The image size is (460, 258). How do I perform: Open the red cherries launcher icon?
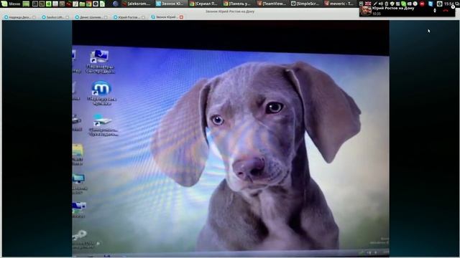click(69, 4)
